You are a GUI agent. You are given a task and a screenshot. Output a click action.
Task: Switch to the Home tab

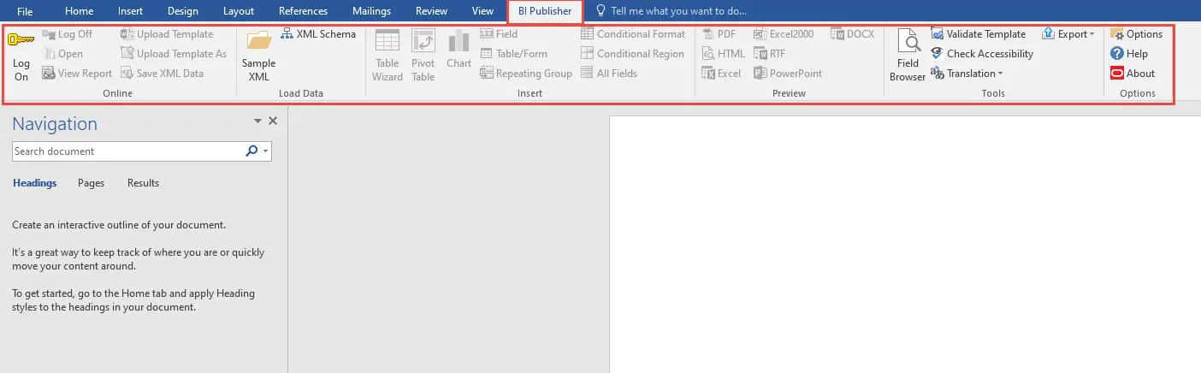tap(80, 11)
